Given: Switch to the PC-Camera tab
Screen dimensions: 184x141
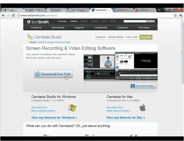Looking at the screenshot, I should [57, 10].
